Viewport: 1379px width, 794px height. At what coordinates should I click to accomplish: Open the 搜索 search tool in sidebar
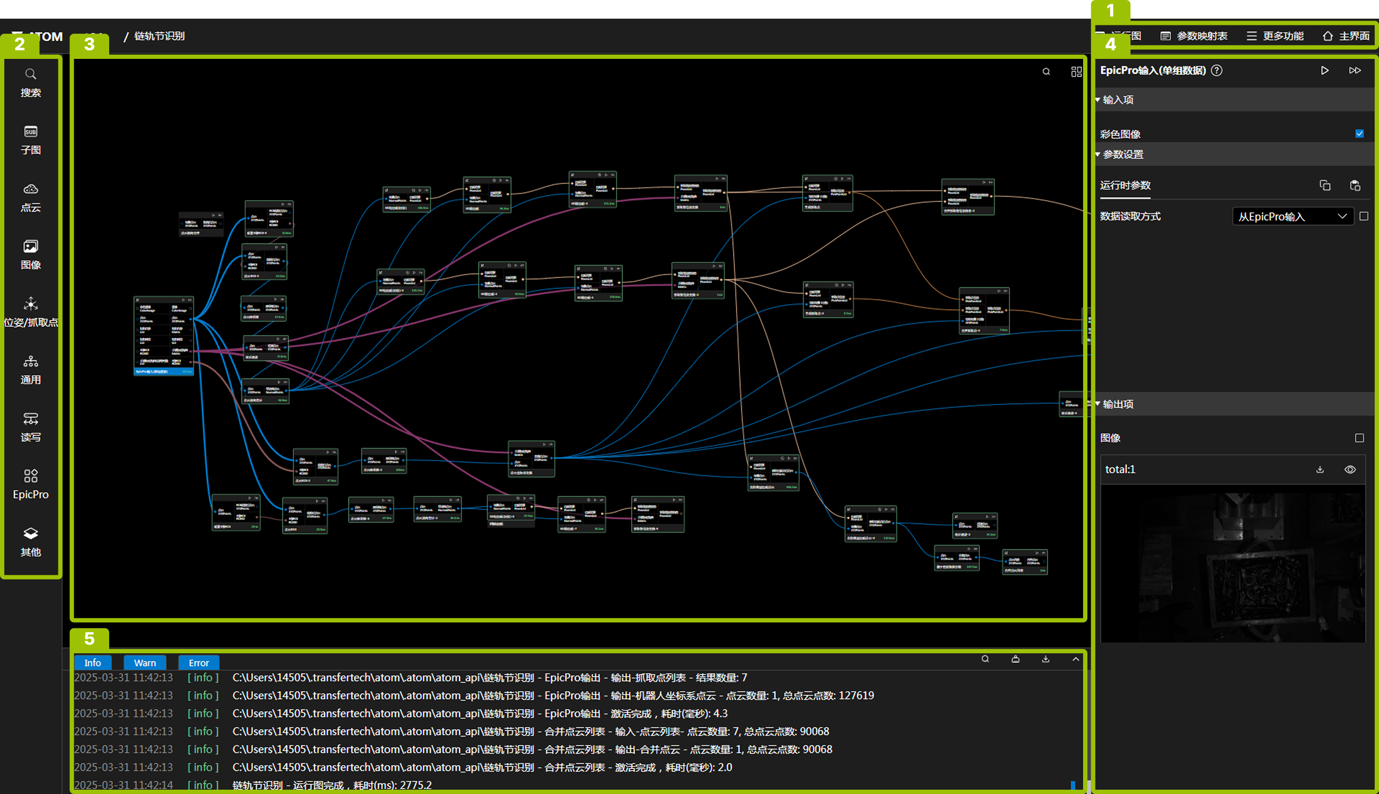click(31, 82)
